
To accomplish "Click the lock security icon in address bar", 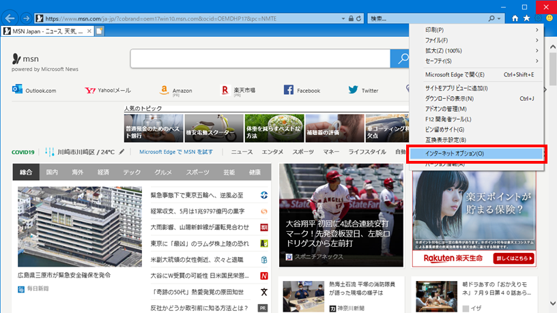I will pyautogui.click(x=351, y=18).
